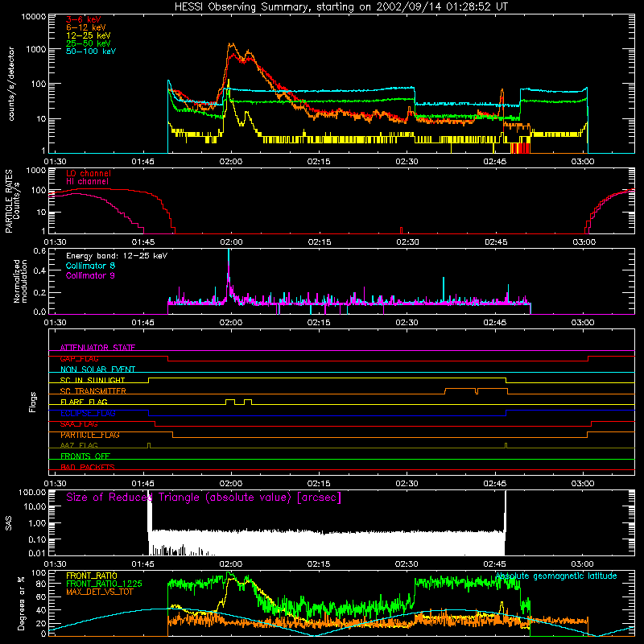644x644 pixels.
Task: Select the blue ECLIPSE_FLAG label
Action: click(x=88, y=413)
